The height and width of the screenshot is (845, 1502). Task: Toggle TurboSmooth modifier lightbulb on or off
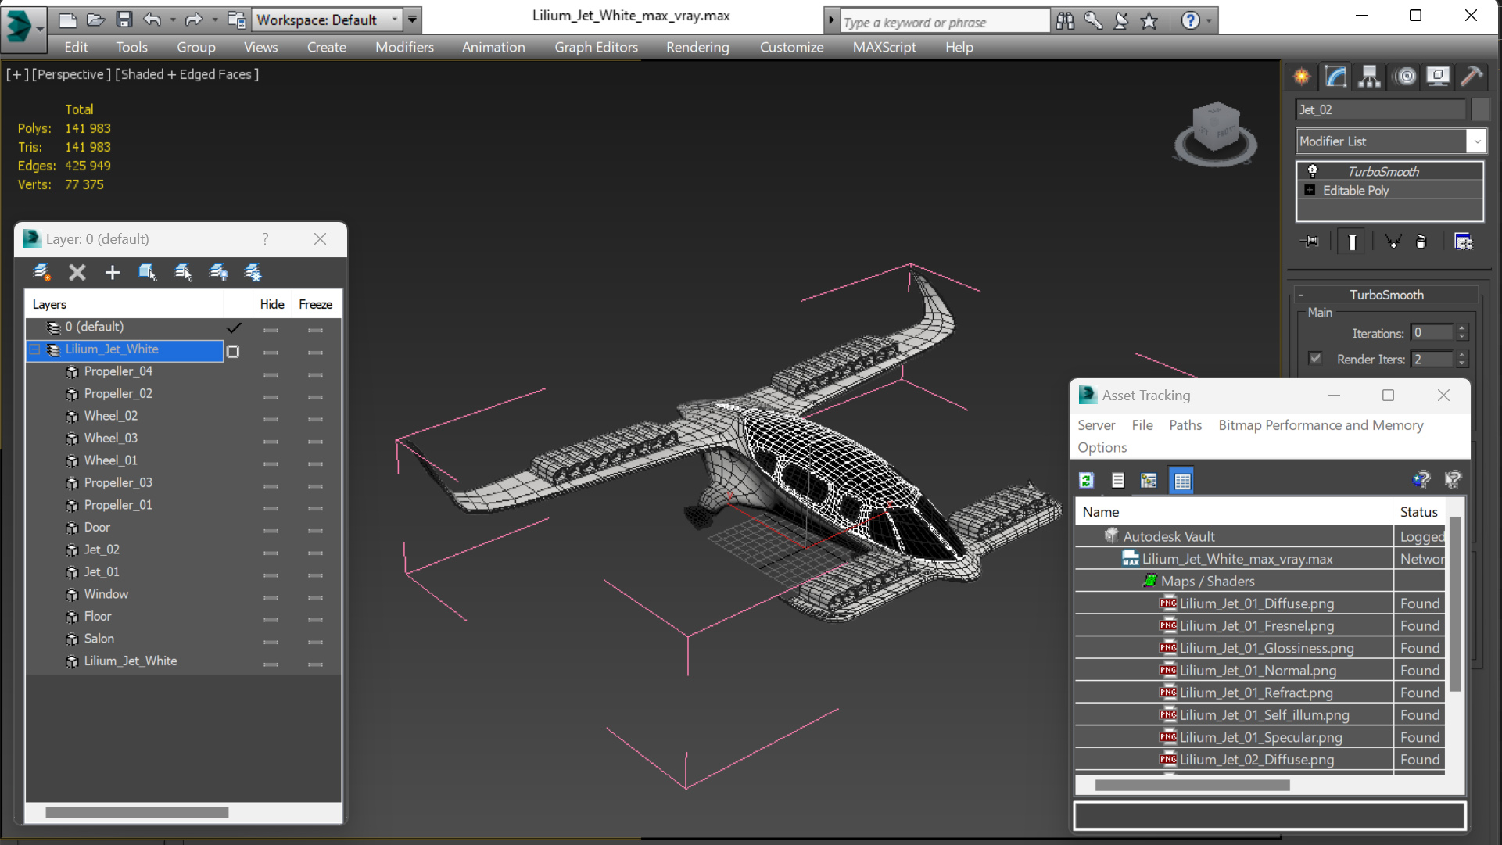[1313, 171]
